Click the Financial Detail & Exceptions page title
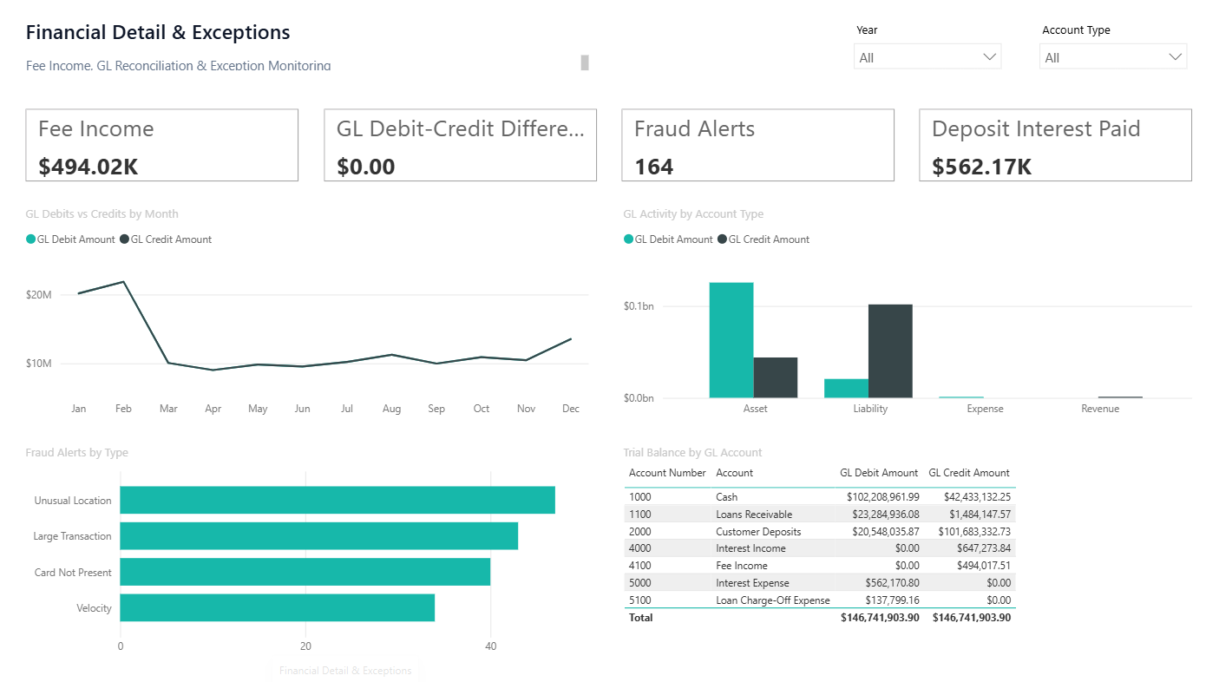 (x=158, y=33)
